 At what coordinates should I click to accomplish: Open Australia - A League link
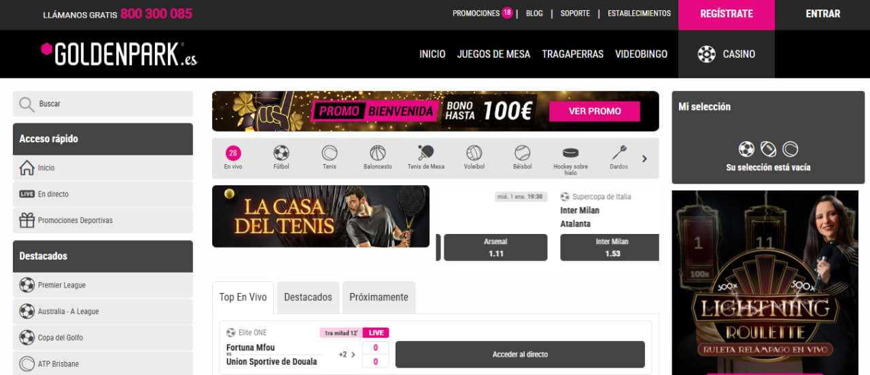click(103, 311)
